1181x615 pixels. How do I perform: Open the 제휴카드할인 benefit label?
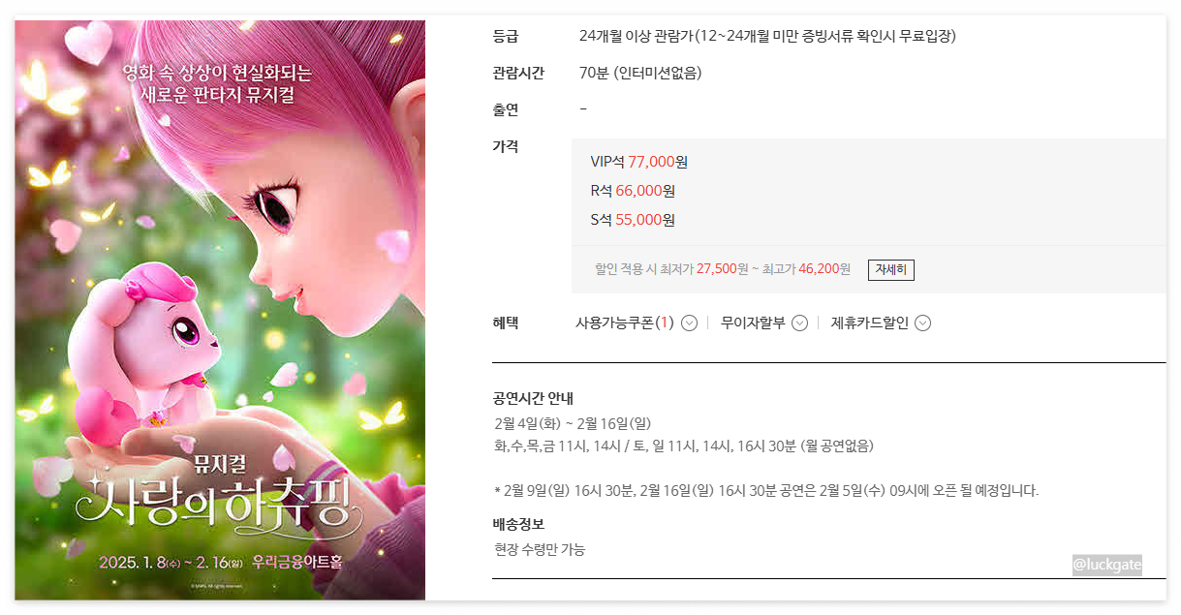869,323
